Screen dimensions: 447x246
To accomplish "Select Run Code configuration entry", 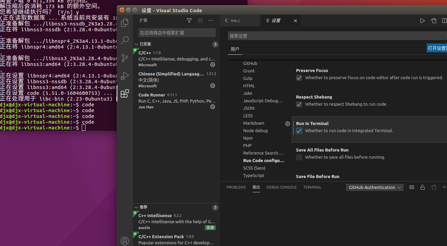I will tap(264, 161).
